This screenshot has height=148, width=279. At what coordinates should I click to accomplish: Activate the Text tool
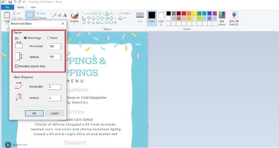(x=65, y=15)
